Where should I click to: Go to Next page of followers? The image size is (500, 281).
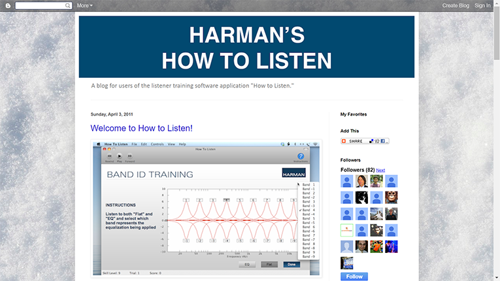click(380, 171)
